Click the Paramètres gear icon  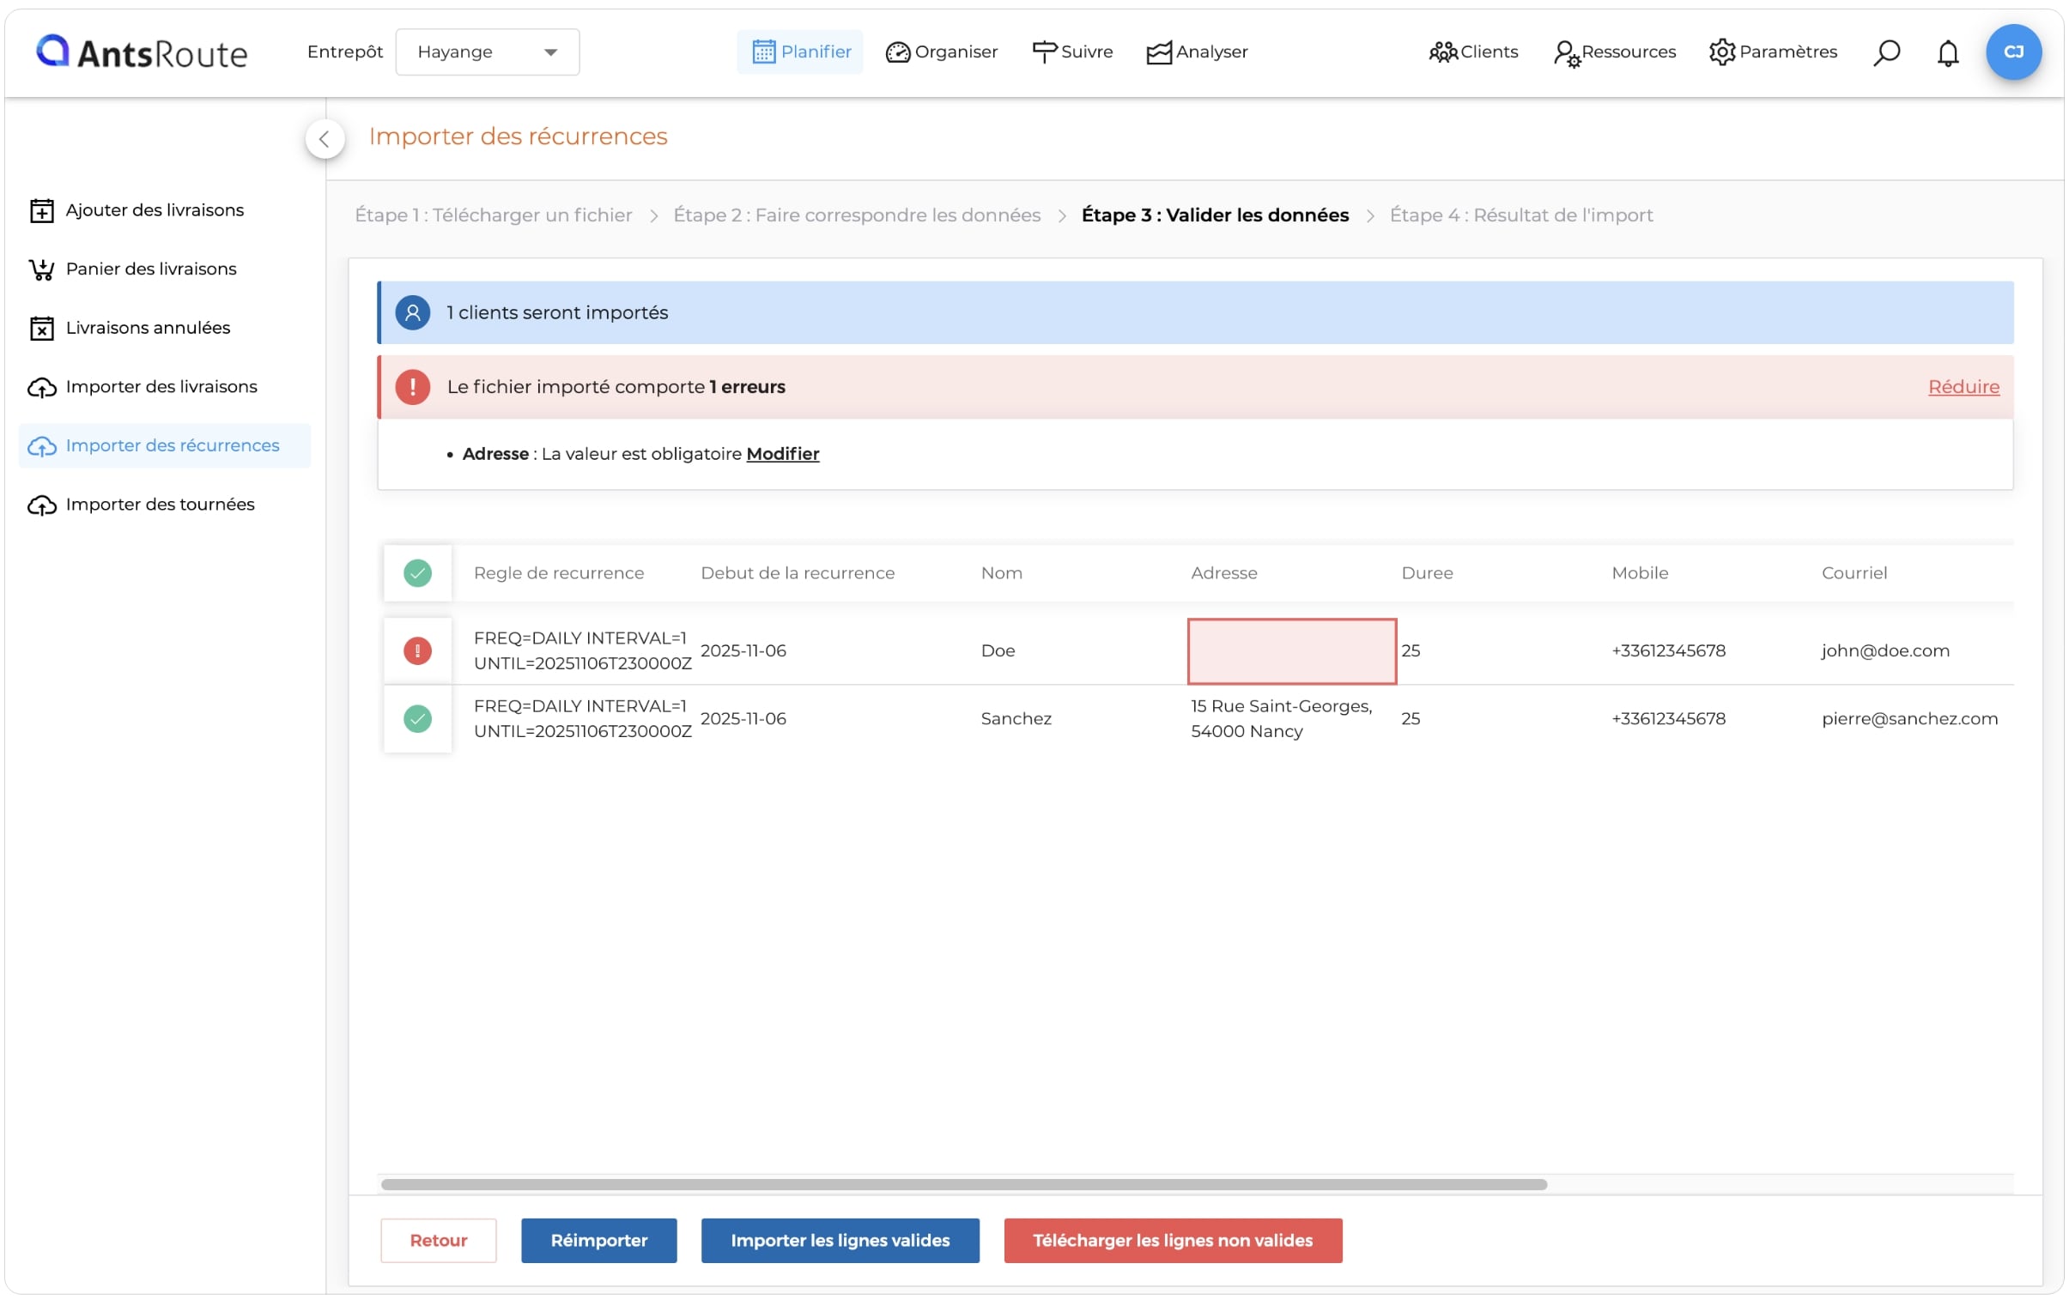pos(1722,52)
